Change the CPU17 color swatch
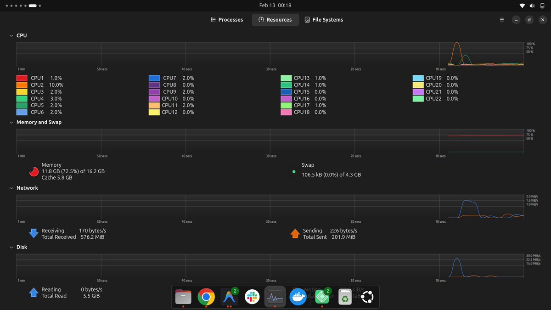The height and width of the screenshot is (310, 551). 286,105
